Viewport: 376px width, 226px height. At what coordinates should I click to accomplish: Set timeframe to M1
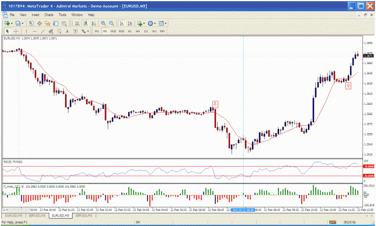97,31
